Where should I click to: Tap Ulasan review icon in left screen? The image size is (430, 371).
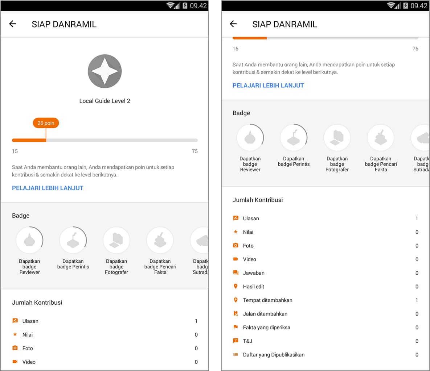[x=15, y=321]
